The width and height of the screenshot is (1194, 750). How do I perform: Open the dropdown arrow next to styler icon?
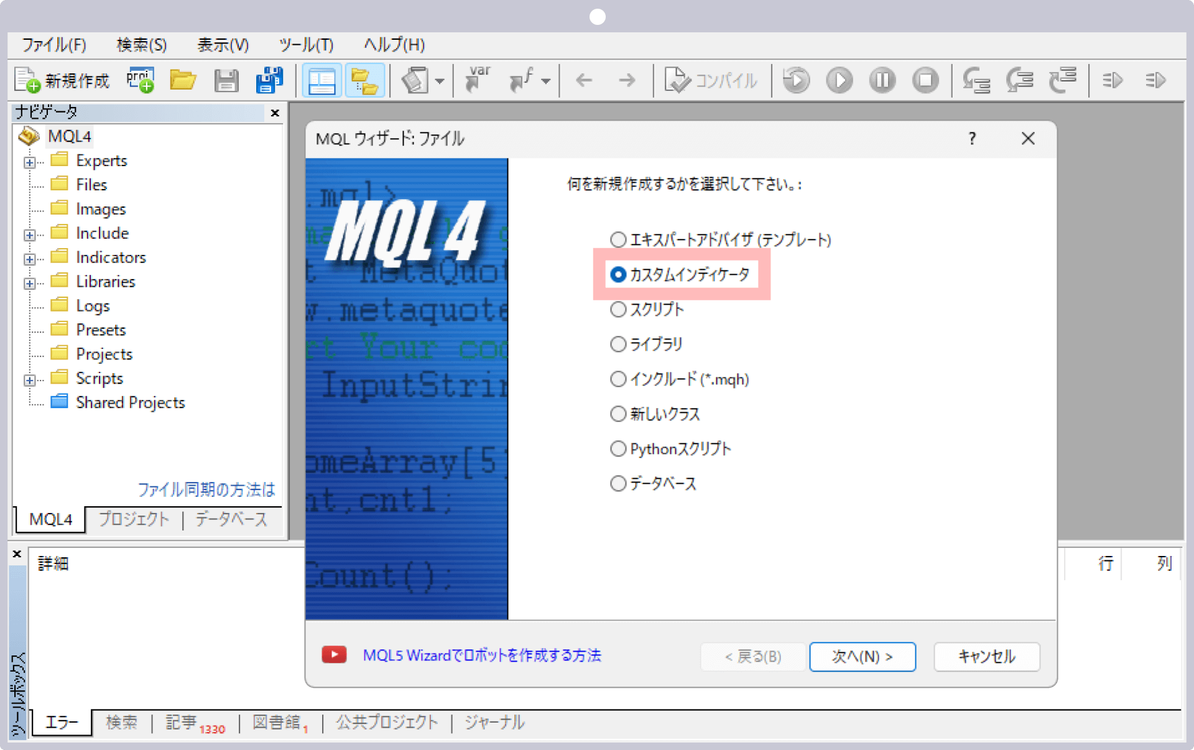[440, 81]
